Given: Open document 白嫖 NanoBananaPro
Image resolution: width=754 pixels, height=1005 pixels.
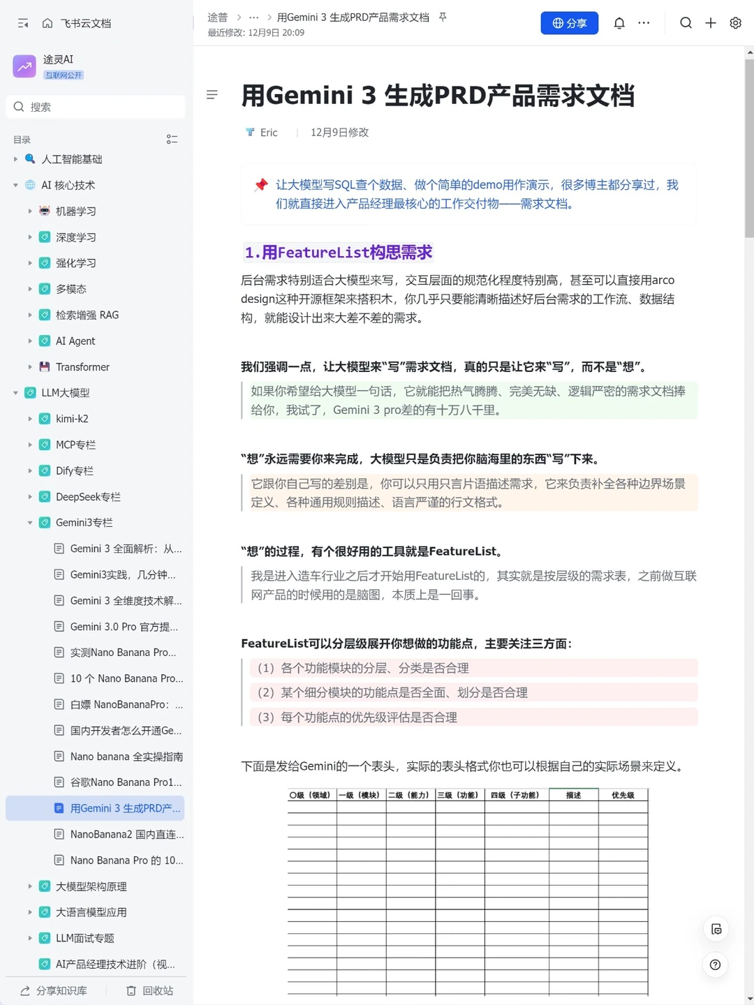Looking at the screenshot, I should (95, 704).
